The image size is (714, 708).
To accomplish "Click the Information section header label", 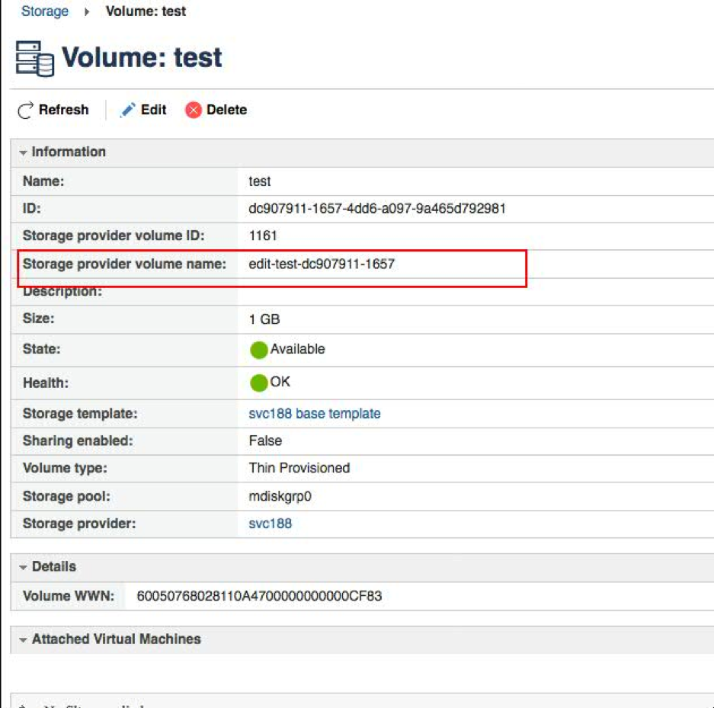I will pos(69,152).
